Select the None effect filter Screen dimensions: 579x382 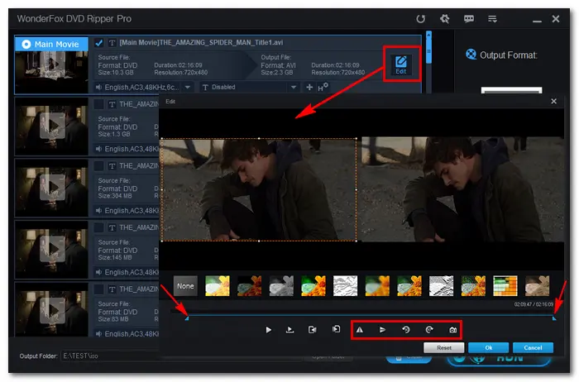pyautogui.click(x=185, y=286)
